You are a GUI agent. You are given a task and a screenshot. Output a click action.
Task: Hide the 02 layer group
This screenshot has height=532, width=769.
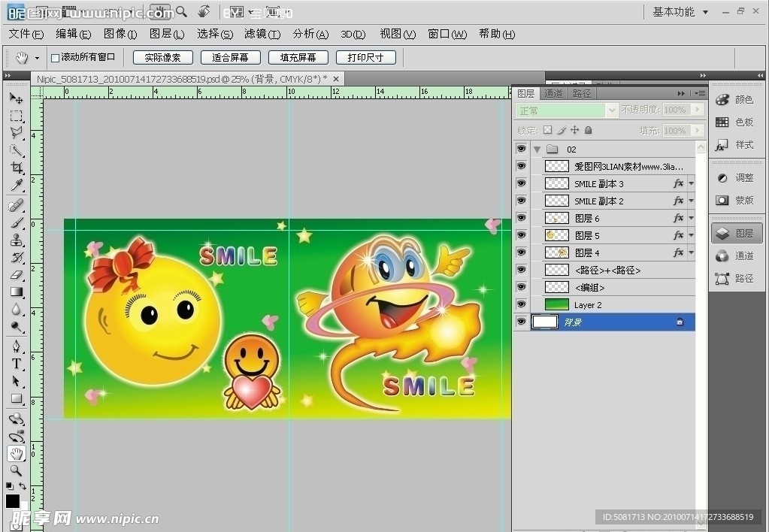pyautogui.click(x=522, y=149)
